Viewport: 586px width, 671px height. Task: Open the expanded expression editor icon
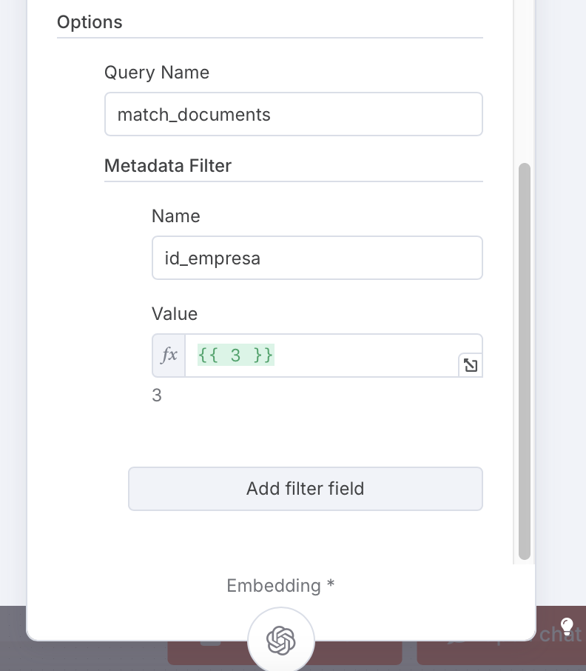click(x=471, y=365)
